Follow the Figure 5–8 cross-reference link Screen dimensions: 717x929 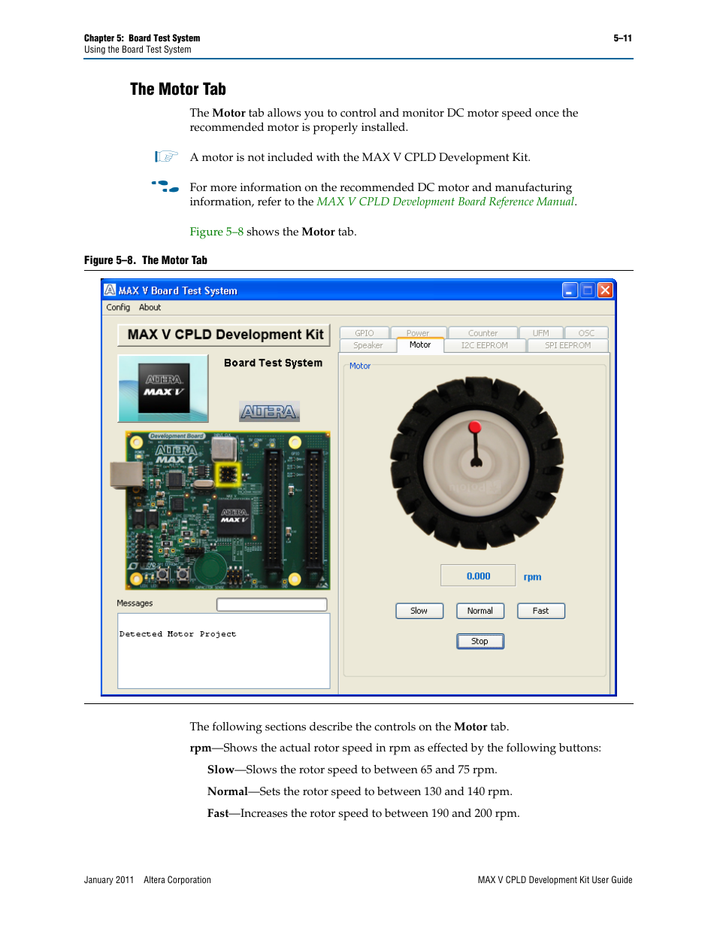click(216, 232)
